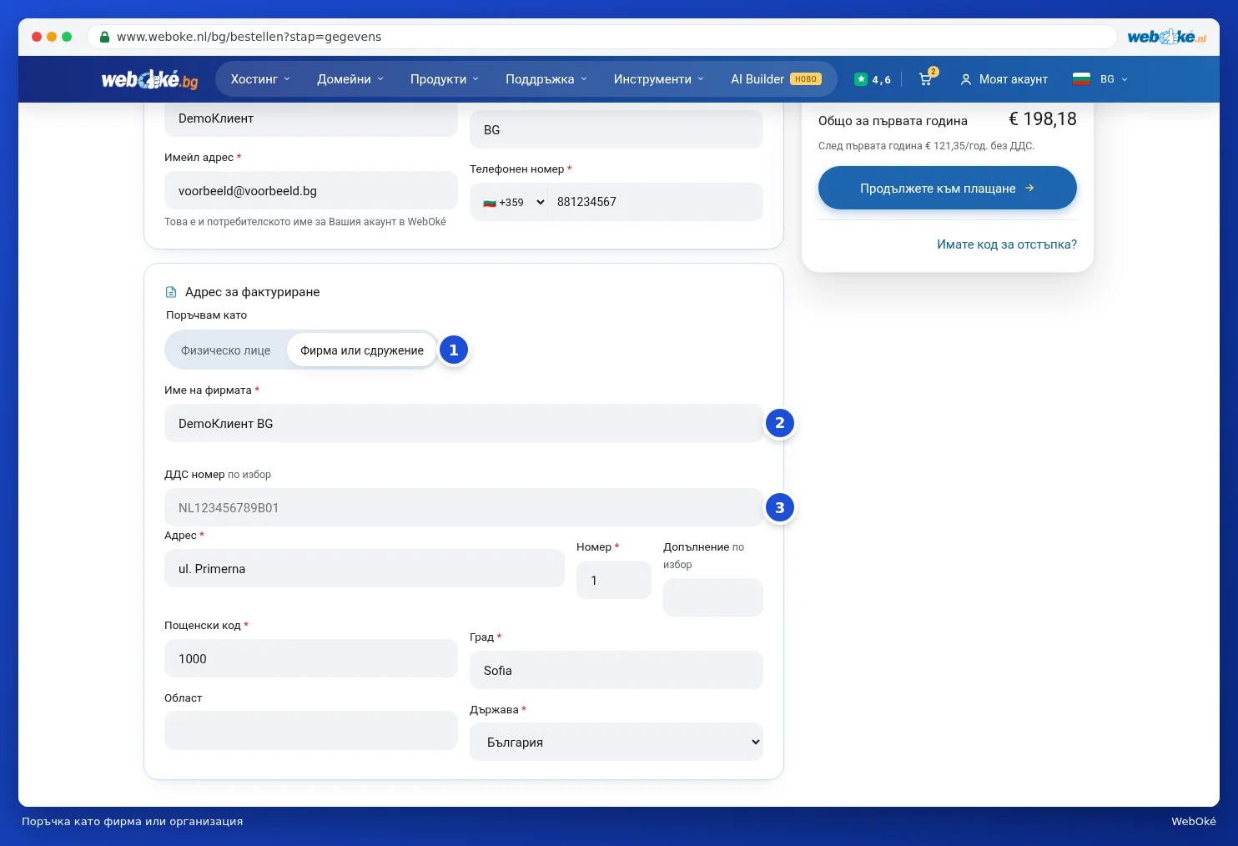Click the Моят акаунт user icon
This screenshot has width=1238, height=846.
click(x=966, y=79)
